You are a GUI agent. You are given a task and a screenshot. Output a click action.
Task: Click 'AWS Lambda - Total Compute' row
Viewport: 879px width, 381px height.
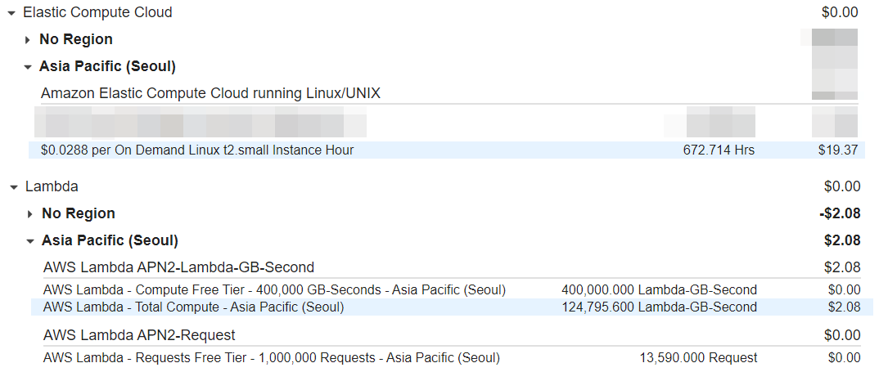tap(452, 307)
